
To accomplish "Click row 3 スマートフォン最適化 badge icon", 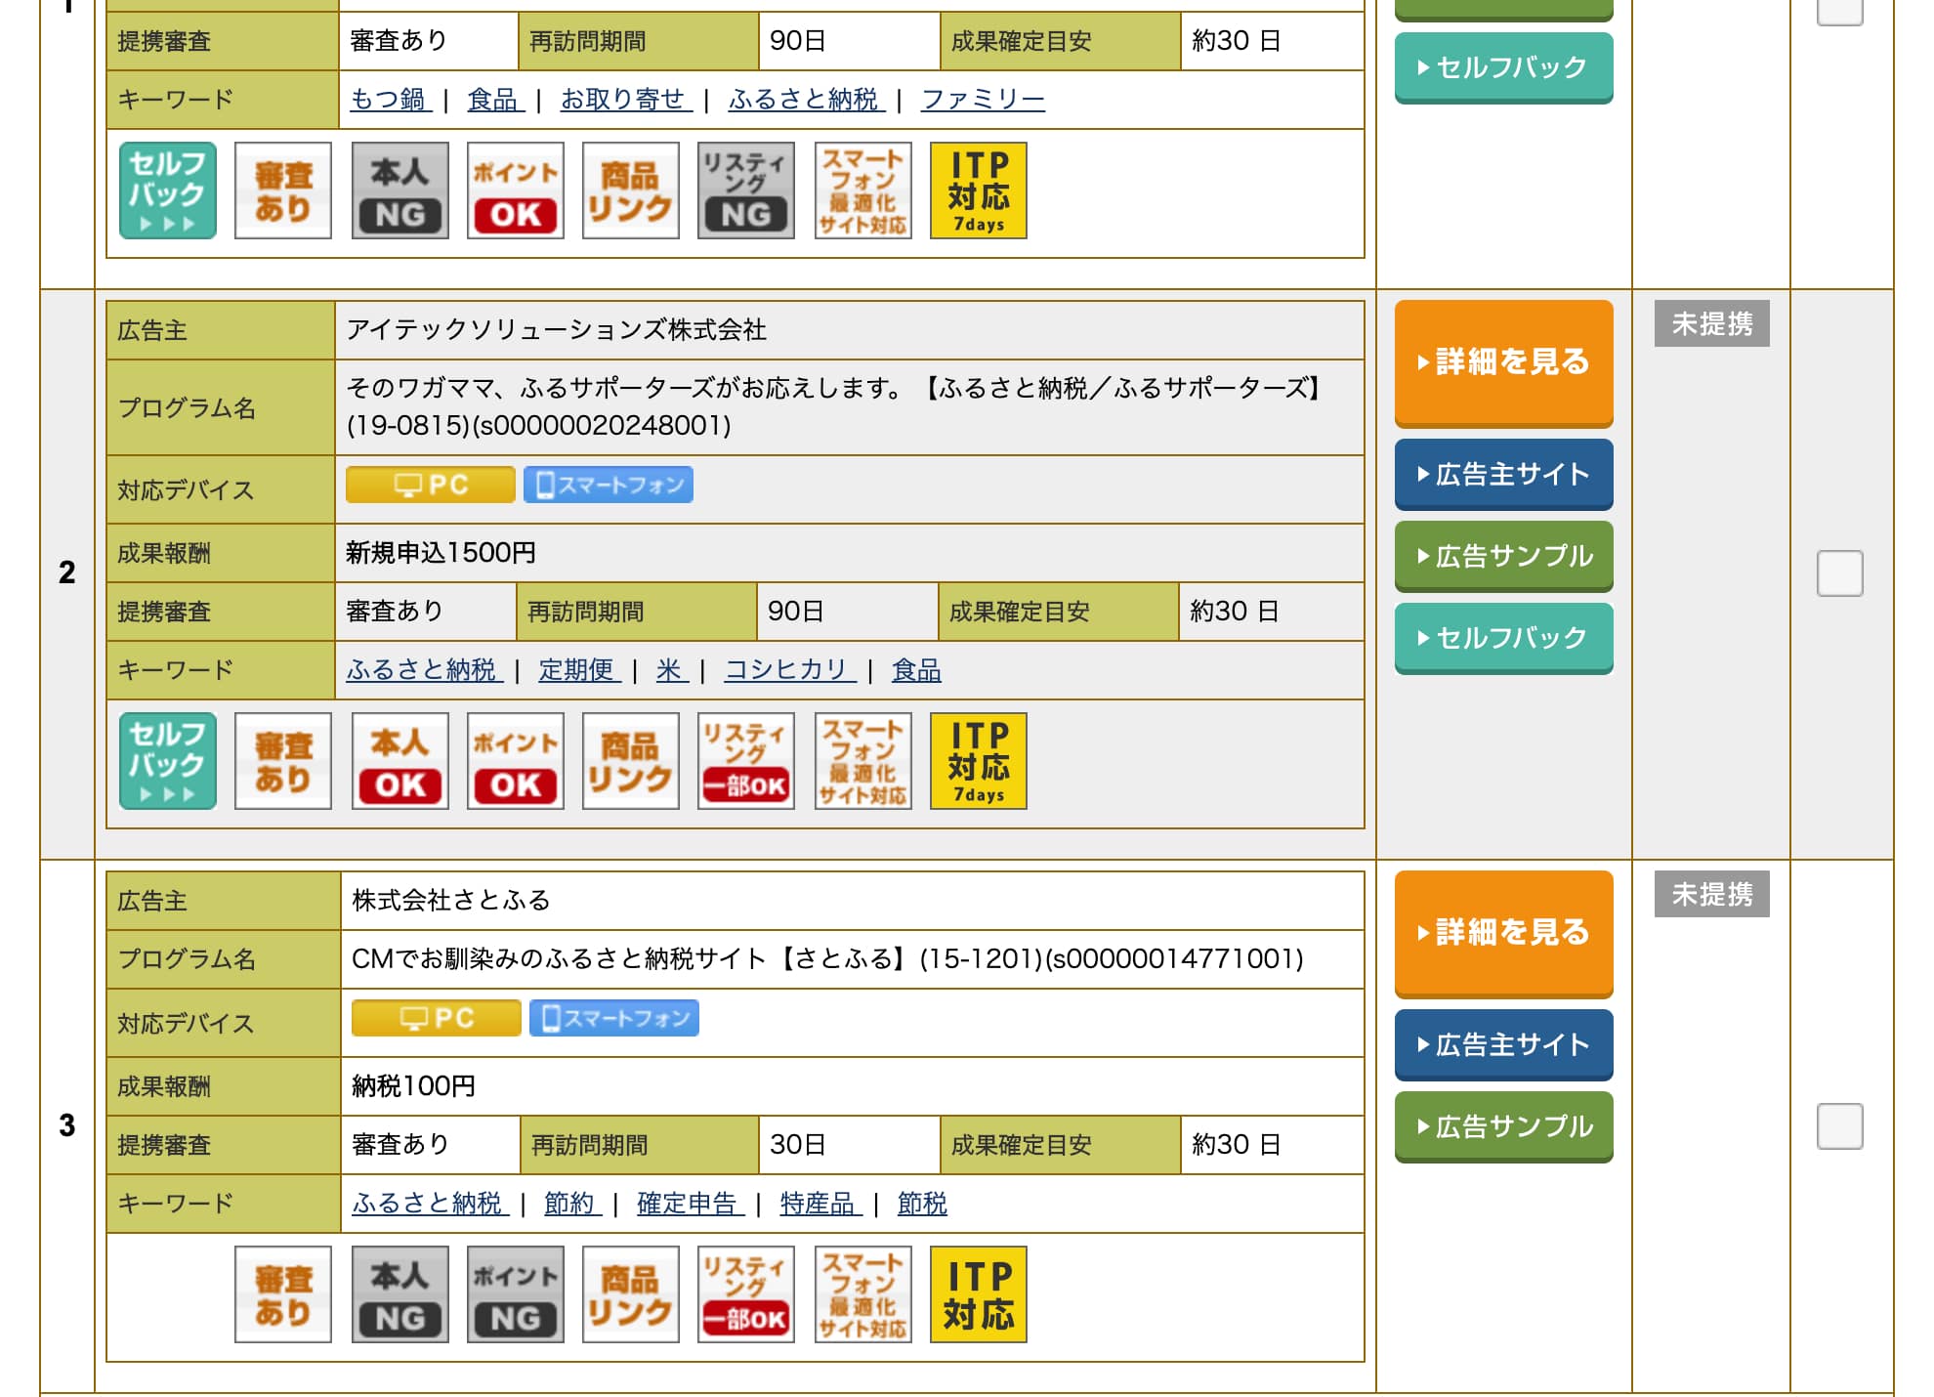I will 862,1294.
